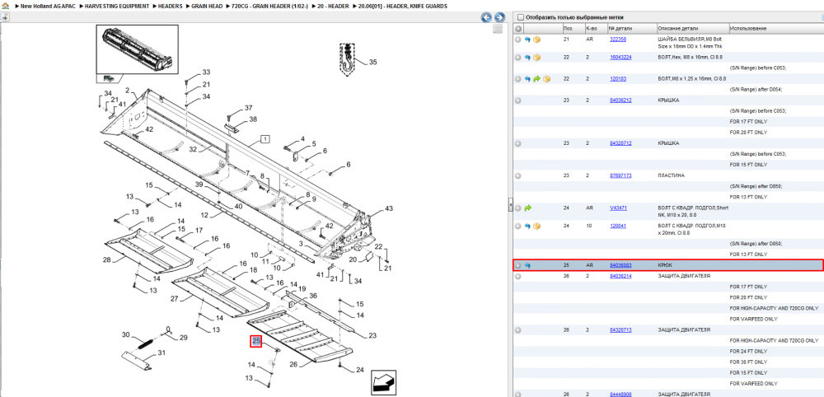Open part number link 84036212

[620, 100]
